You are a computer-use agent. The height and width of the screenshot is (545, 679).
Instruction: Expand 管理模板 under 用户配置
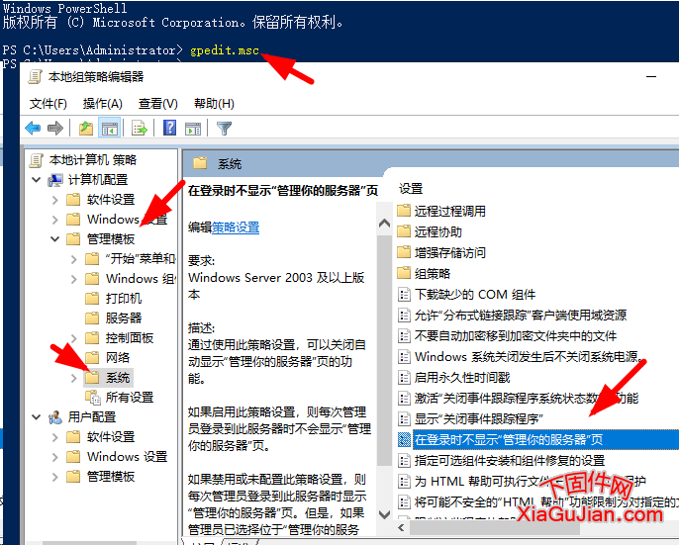55,477
